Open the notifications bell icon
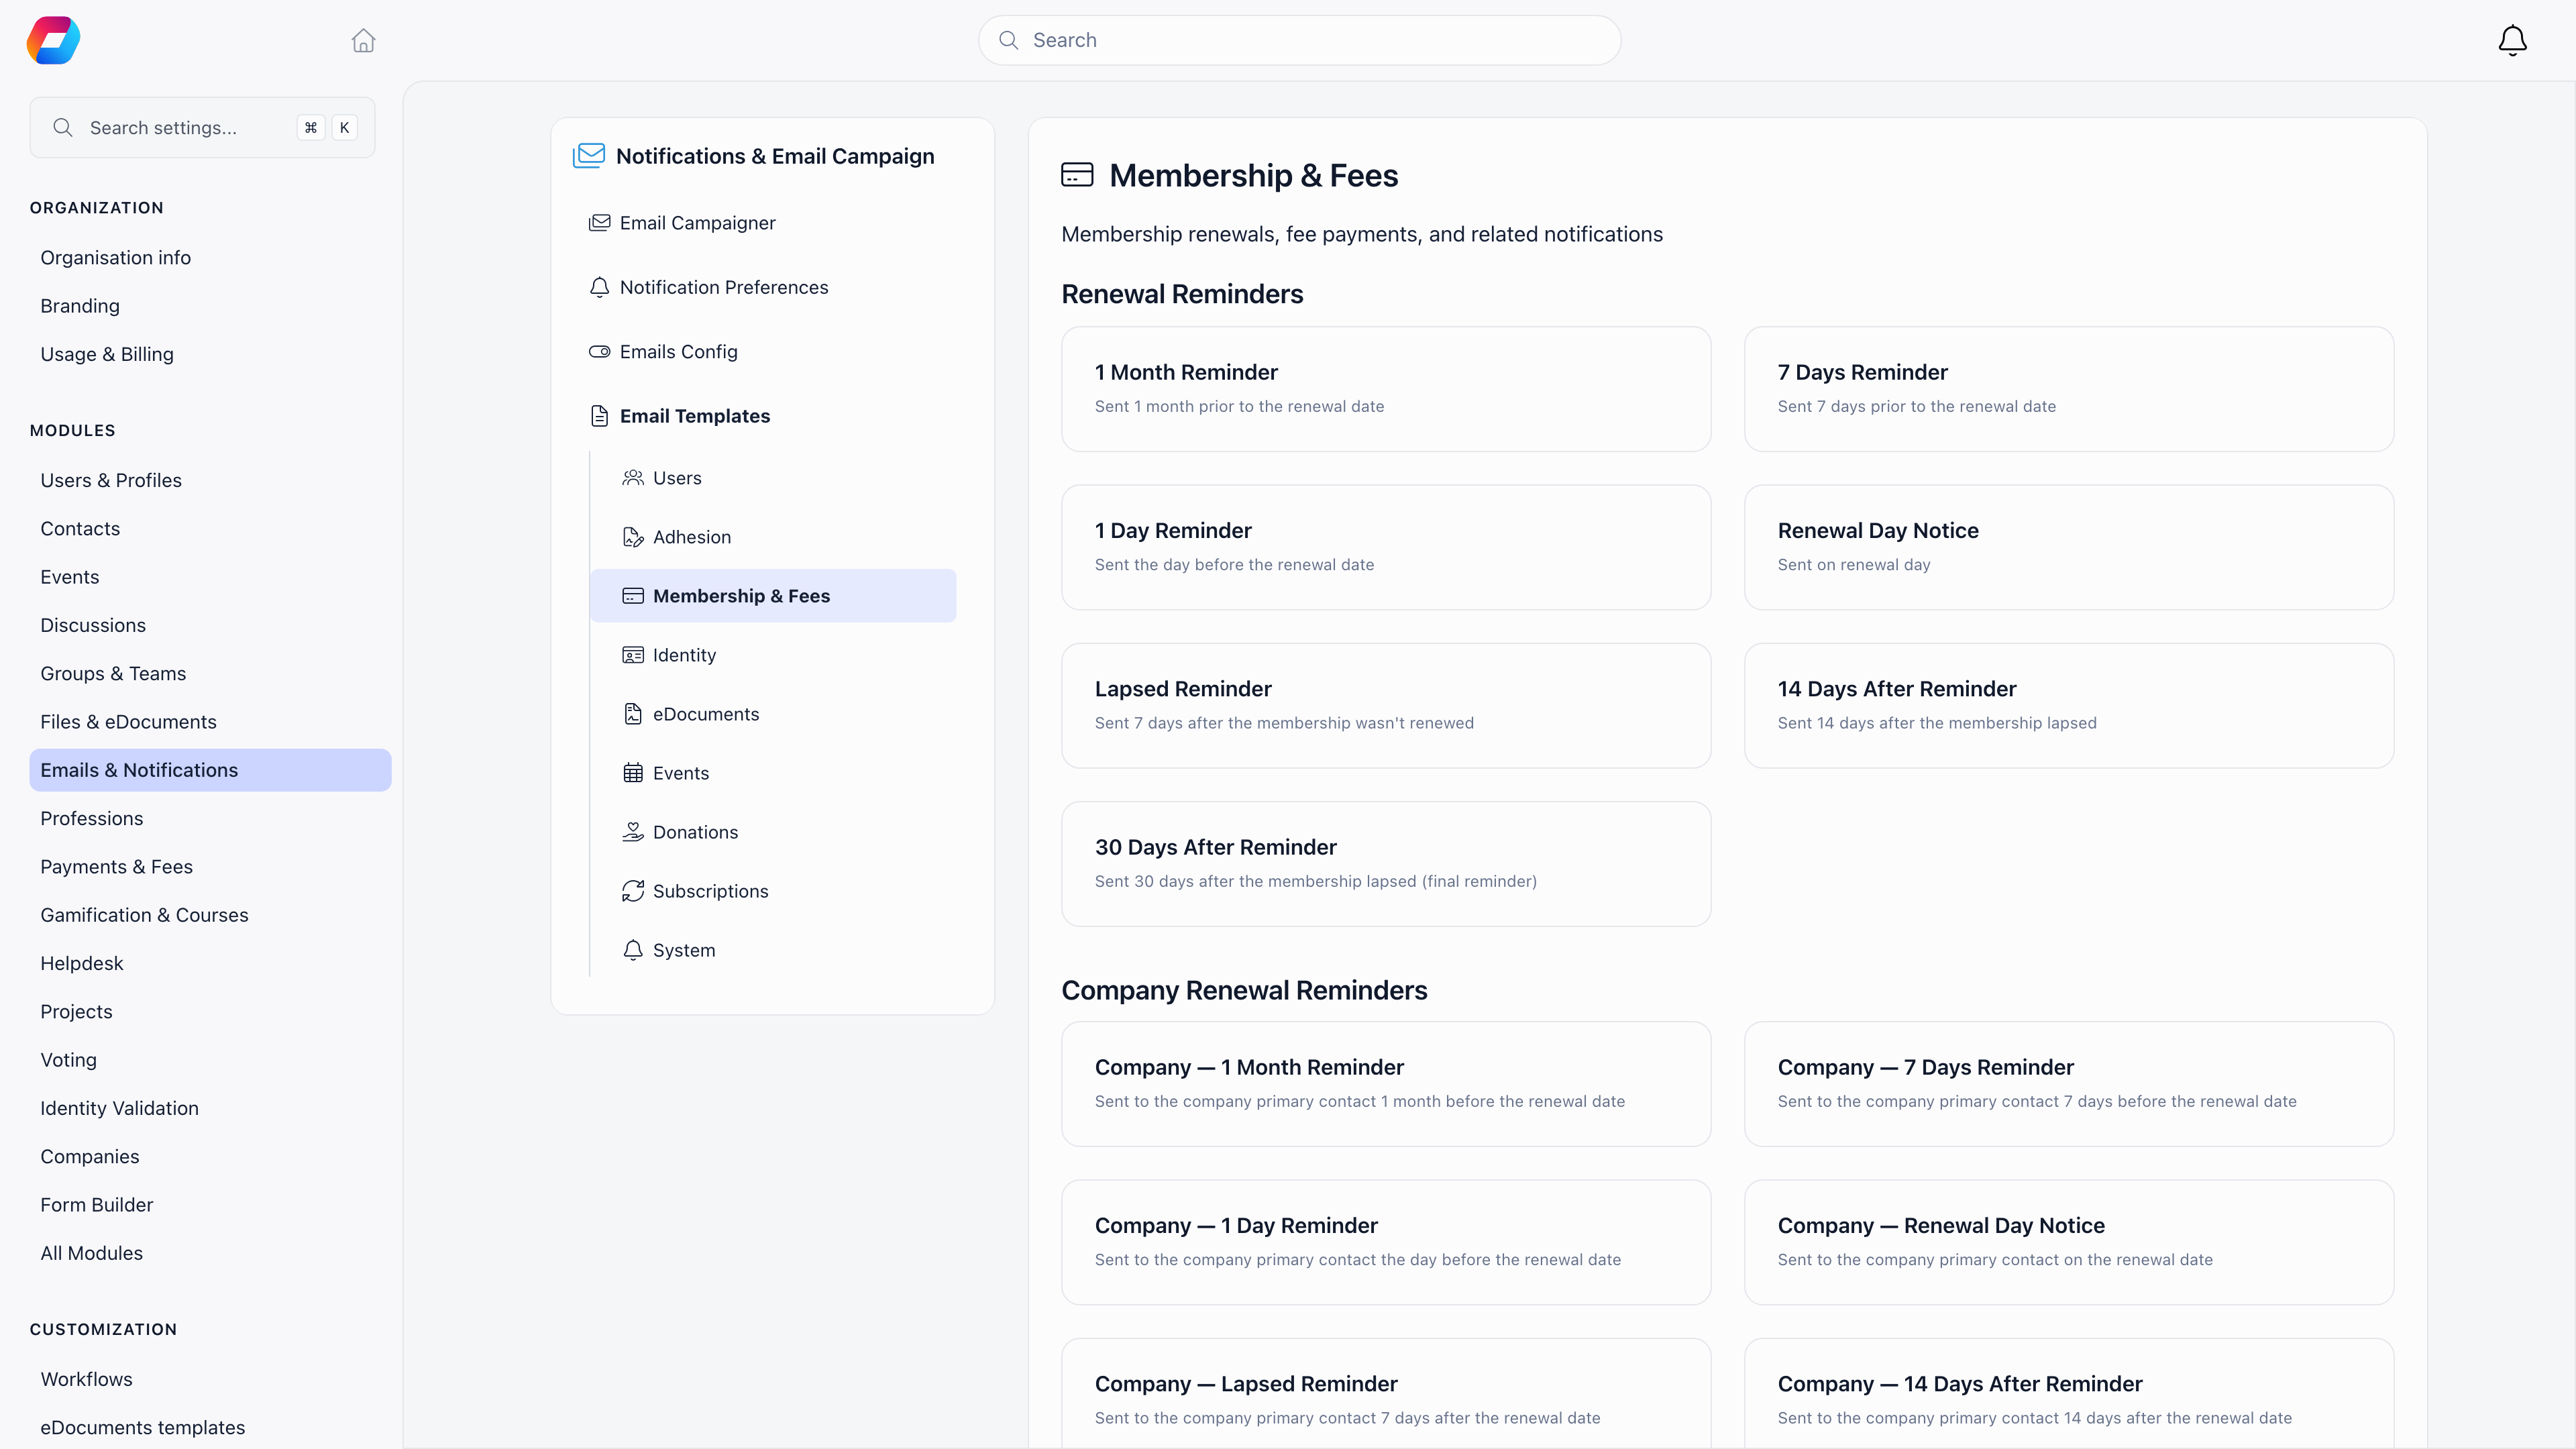This screenshot has width=2576, height=1449. [x=2512, y=40]
